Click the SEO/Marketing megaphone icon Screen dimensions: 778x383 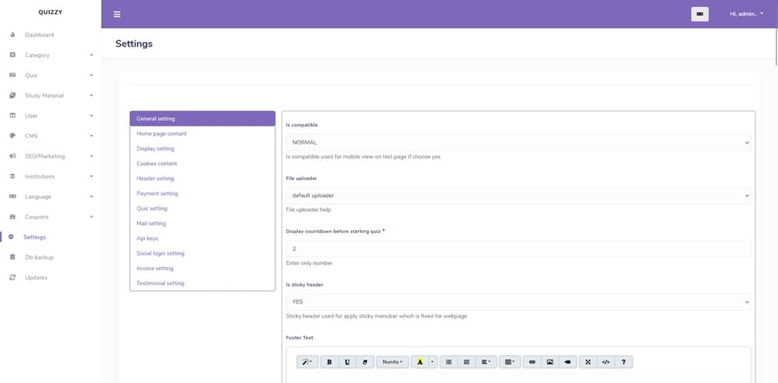pos(12,156)
